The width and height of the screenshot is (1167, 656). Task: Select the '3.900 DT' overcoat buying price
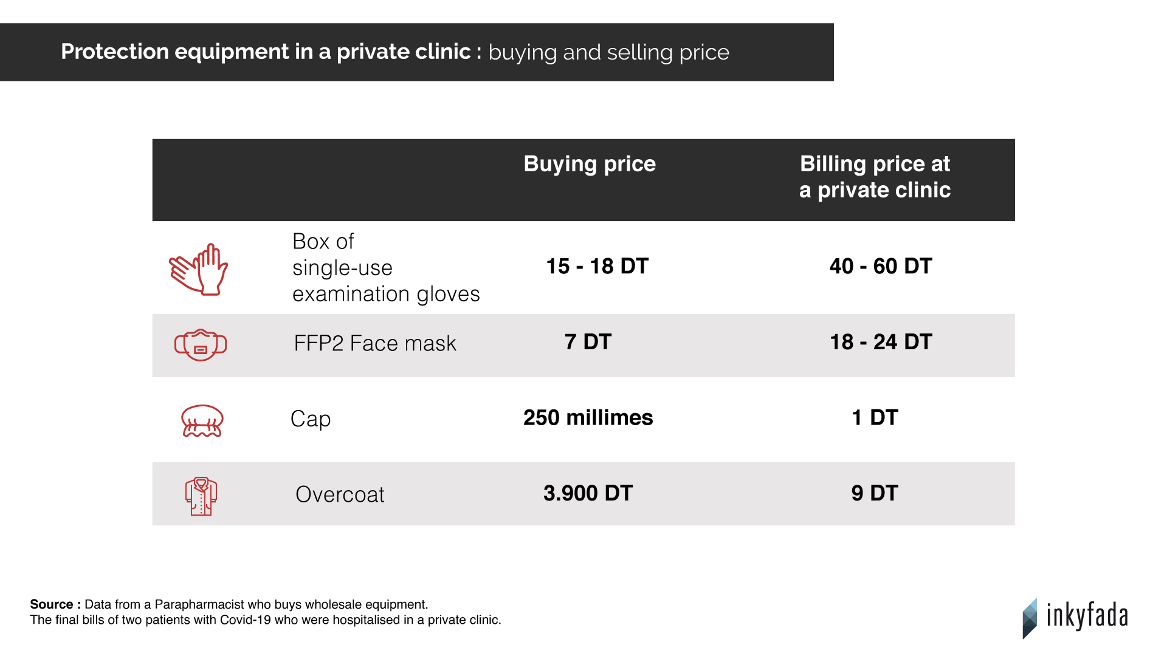click(x=588, y=493)
